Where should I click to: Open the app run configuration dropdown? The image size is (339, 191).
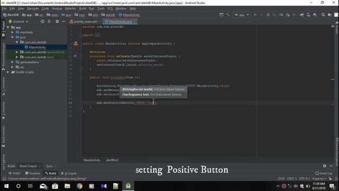(x=242, y=15)
